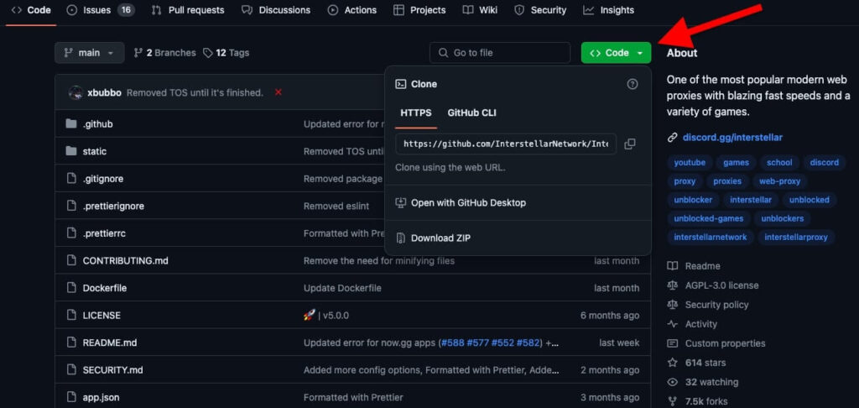Open the SECURITY.md file
Screen dimensions: 859x408
click(x=113, y=371)
